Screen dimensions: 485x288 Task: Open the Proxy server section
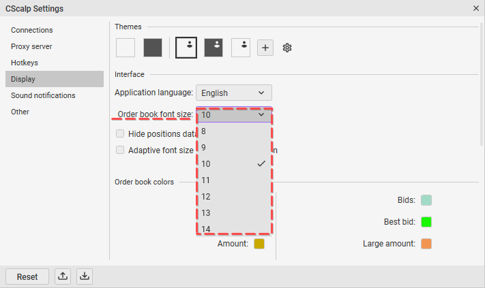point(55,46)
